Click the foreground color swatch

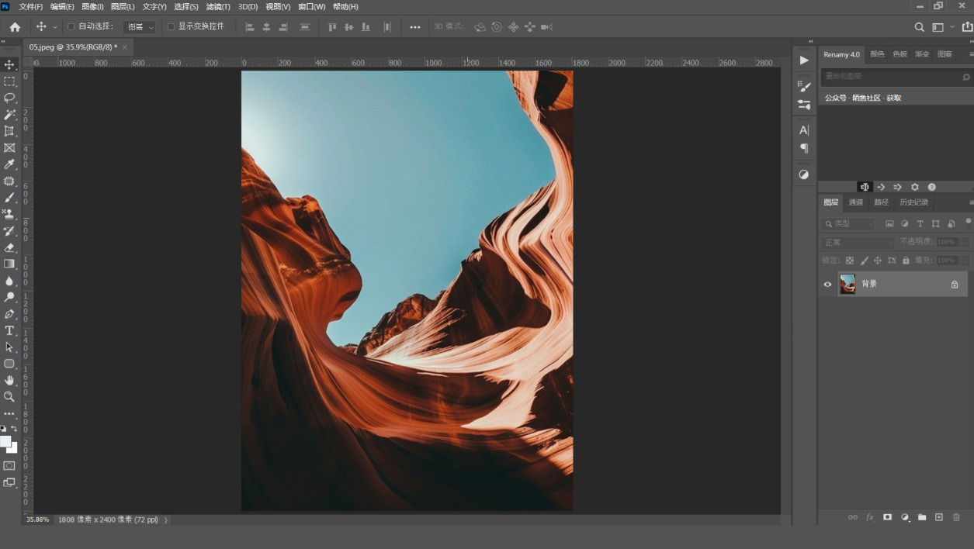coord(5,441)
